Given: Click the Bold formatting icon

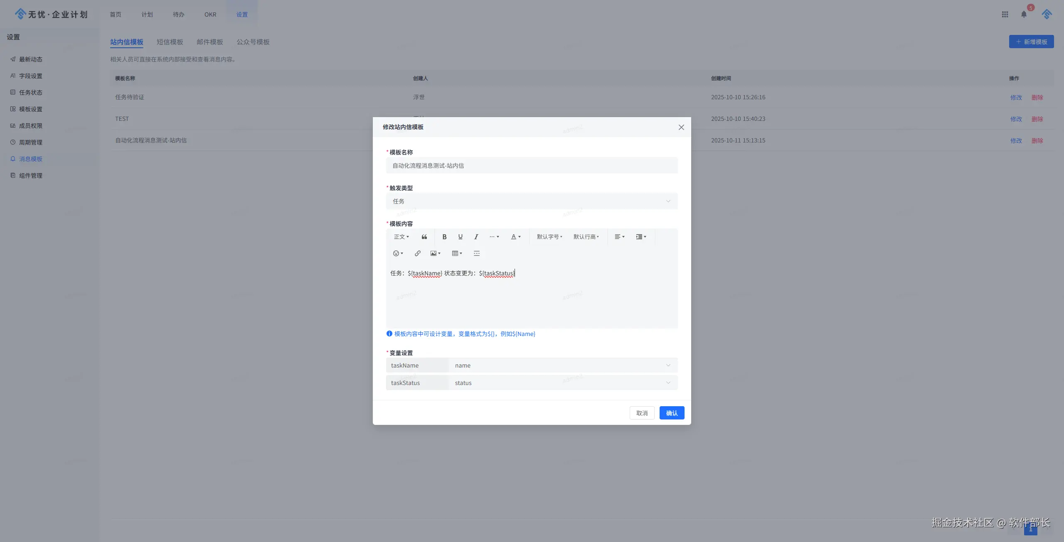Looking at the screenshot, I should tap(444, 237).
